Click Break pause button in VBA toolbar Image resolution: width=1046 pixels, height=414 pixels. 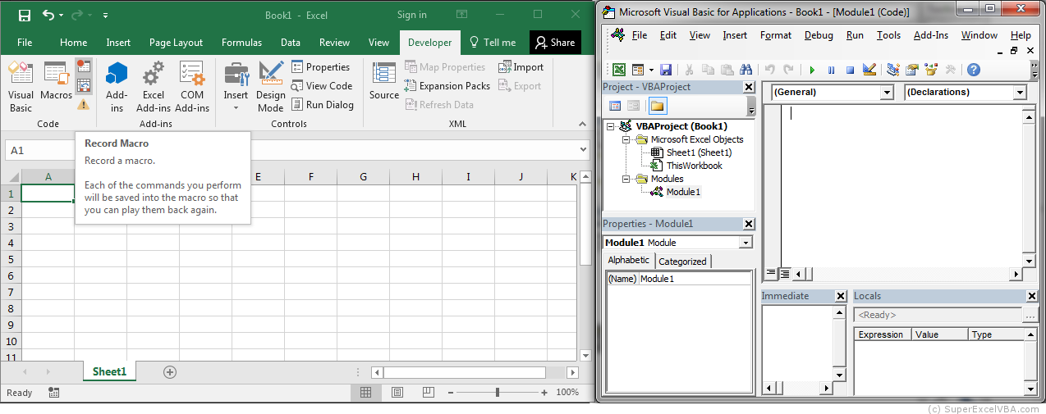click(832, 71)
